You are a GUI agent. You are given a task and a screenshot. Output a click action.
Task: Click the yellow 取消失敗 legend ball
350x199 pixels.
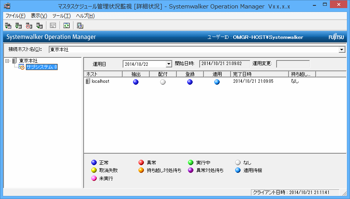pyautogui.click(x=94, y=171)
